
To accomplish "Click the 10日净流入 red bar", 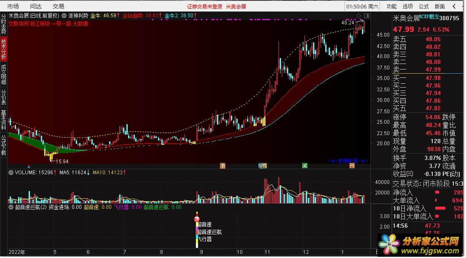I will (x=440, y=208).
